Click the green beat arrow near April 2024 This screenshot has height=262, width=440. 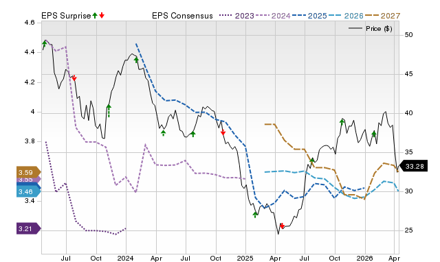(x=164, y=133)
